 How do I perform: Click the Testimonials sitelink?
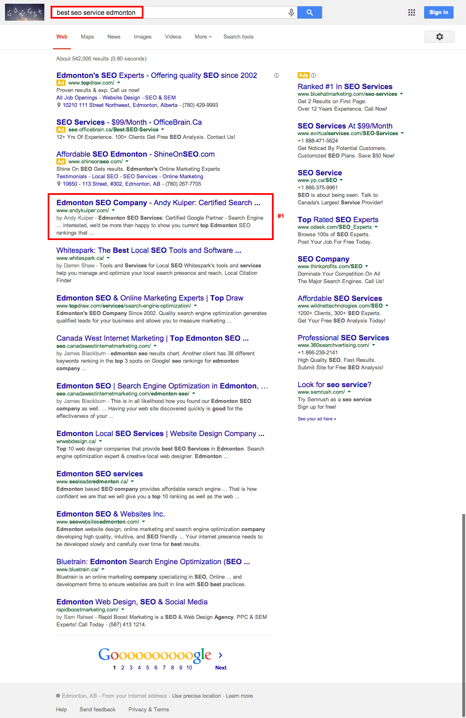[72, 177]
